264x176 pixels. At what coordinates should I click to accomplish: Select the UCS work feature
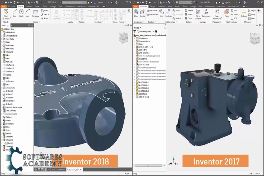coord(234,18)
